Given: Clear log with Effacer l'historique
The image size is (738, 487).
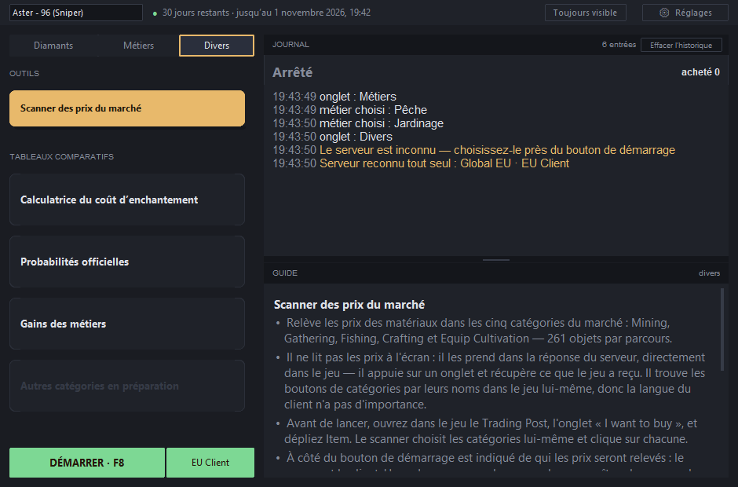Looking at the screenshot, I should tap(681, 46).
